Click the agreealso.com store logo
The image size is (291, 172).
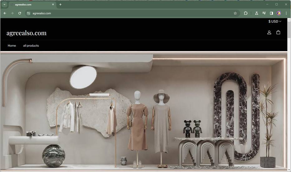click(27, 33)
